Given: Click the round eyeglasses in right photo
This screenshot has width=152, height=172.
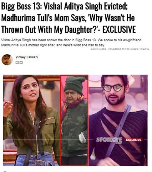Looking at the screenshot, I should (x=113, y=88).
